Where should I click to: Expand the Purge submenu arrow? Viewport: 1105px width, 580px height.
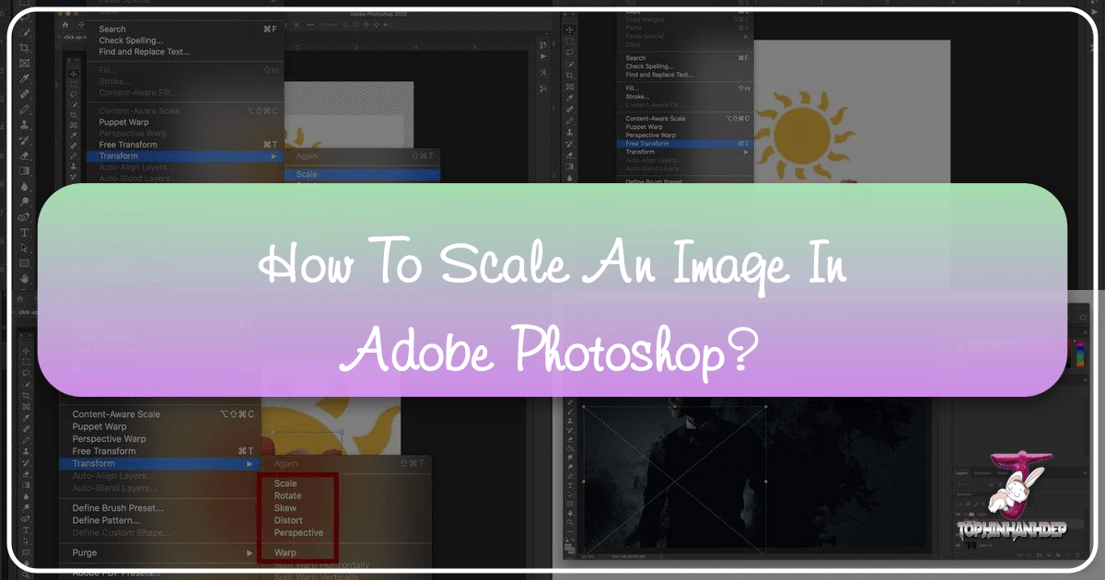click(249, 552)
